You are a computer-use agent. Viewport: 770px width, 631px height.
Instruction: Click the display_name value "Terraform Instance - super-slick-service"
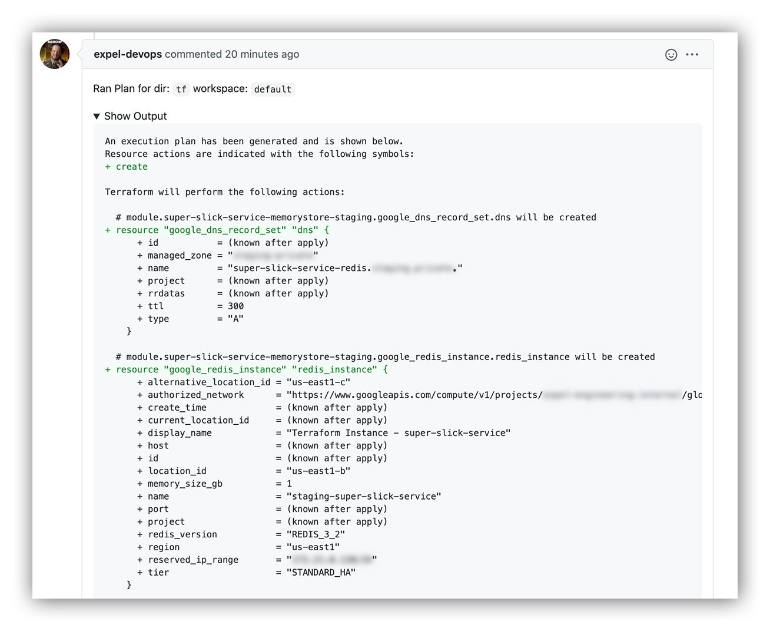(x=399, y=432)
